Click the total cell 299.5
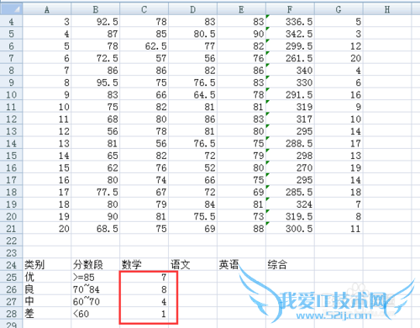Image resolution: width=420 pixels, height=328 pixels. pyautogui.click(x=290, y=45)
